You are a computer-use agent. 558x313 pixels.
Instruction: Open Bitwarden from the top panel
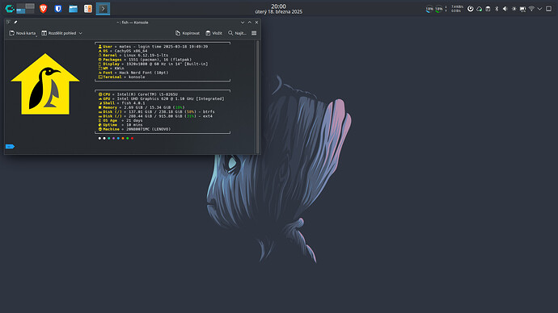(x=58, y=9)
